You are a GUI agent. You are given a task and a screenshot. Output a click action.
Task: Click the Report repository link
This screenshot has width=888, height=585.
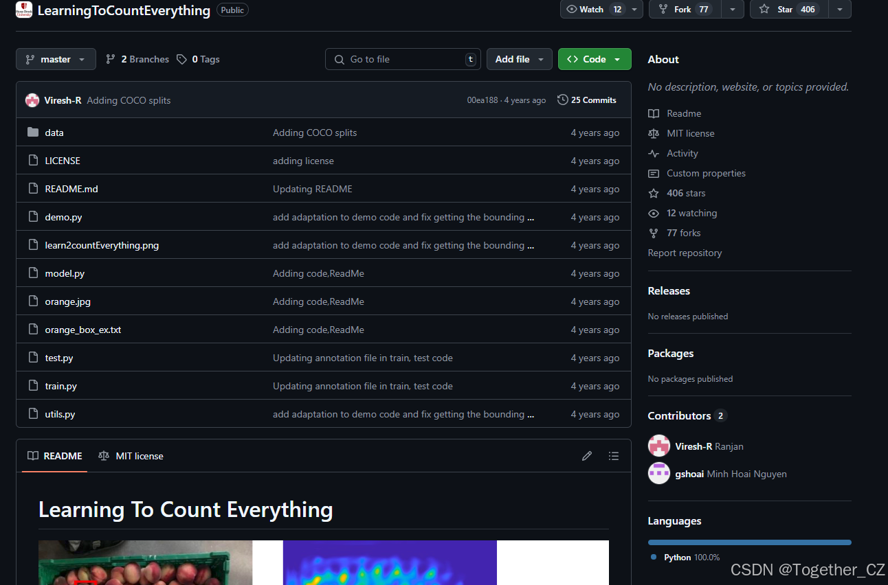685,253
